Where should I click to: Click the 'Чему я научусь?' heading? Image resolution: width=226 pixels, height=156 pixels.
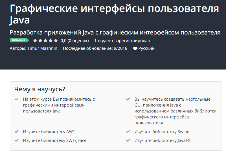pos(40,89)
